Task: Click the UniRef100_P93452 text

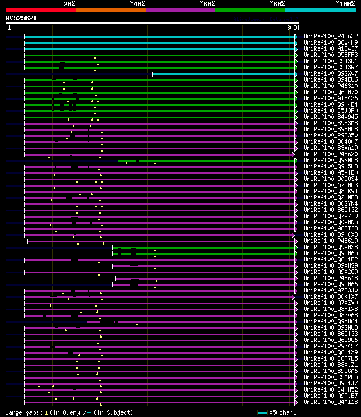Action: pyautogui.click(x=331, y=347)
